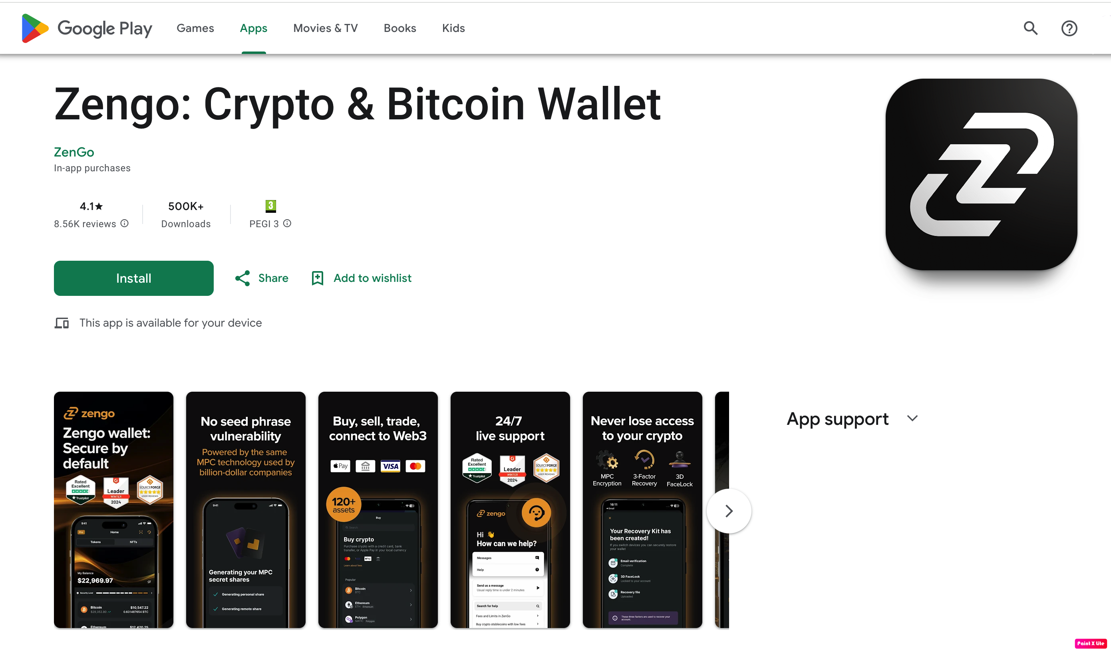Screen dimensions: 1111x652
Task: Click the ZenGo developer name link
Action: coord(74,152)
